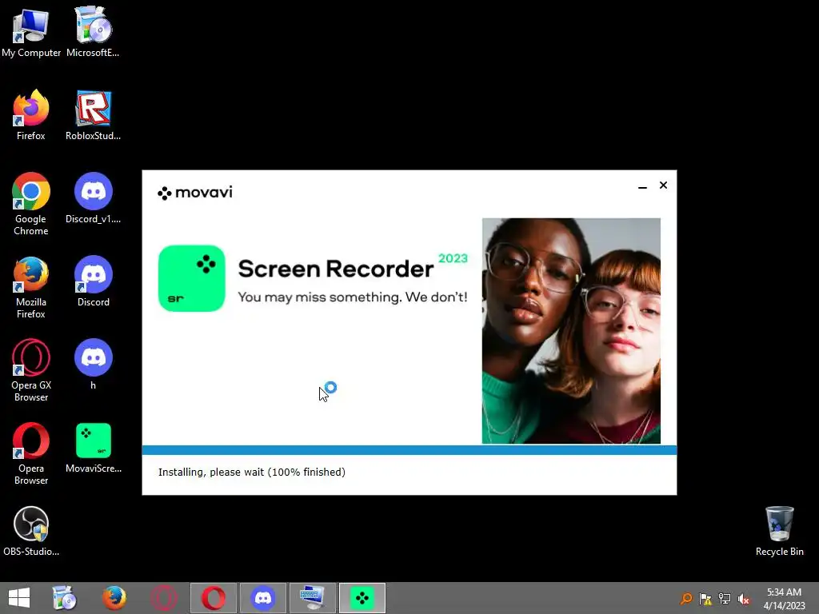This screenshot has height=614, width=819.
Task: Launch Opera Browser desktop shortcut
Action: (31, 454)
